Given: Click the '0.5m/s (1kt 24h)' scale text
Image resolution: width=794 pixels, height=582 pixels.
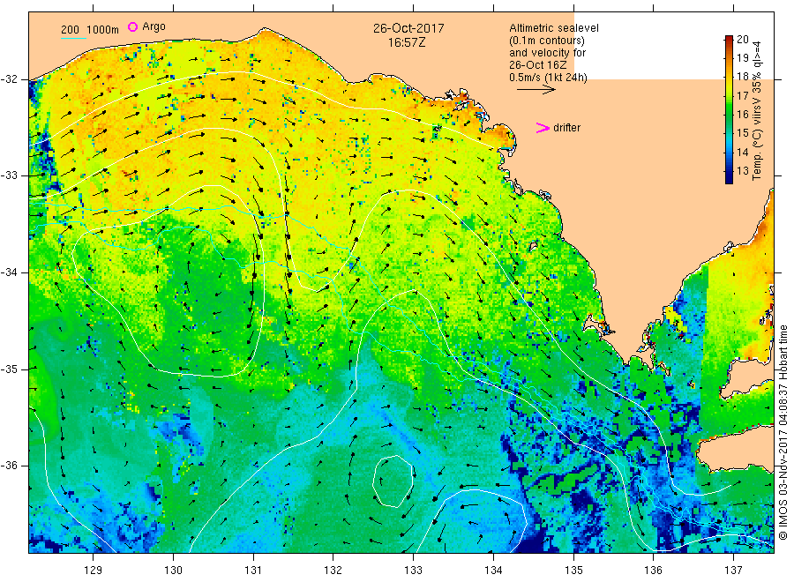Looking at the screenshot, I should tap(548, 78).
